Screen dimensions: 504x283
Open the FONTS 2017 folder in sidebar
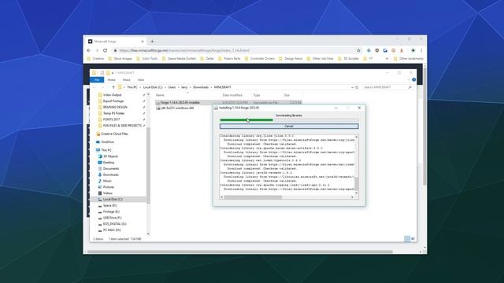coord(111,119)
